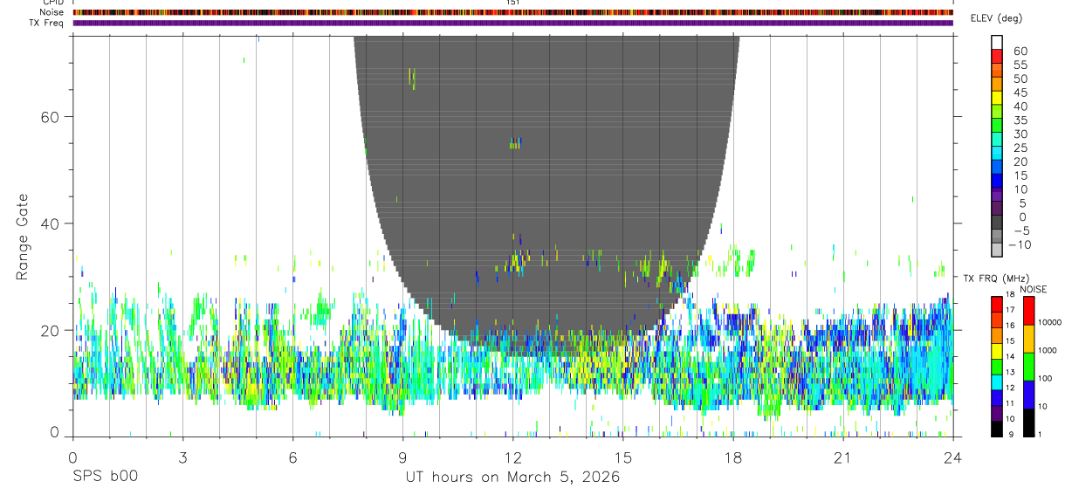Click the '-10' label on ELEV scale
This screenshot has height=495, width=1072.
(x=1018, y=244)
